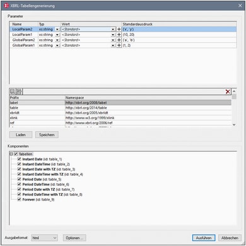Viewport: 246px width, 246px height.
Task: Uncheck the Tabellen root checkbox
Action: (16, 154)
